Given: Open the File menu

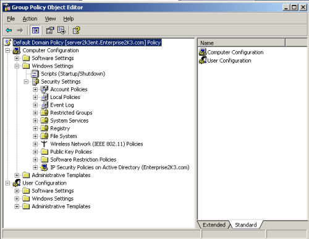Looking at the screenshot, I should pyautogui.click(x=11, y=19).
